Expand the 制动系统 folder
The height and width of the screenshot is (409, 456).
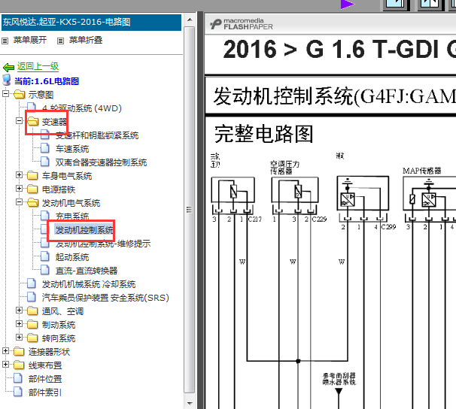19,323
